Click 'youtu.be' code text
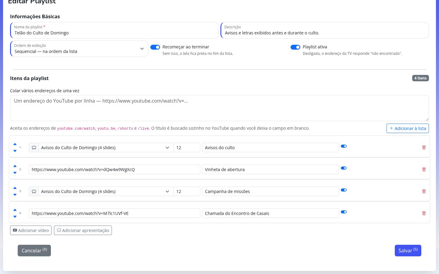This screenshot has width=439, height=274. pyautogui.click(x=106, y=129)
